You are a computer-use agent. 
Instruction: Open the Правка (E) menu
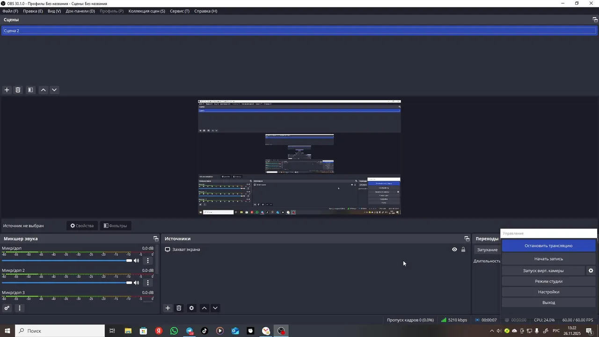click(x=33, y=11)
